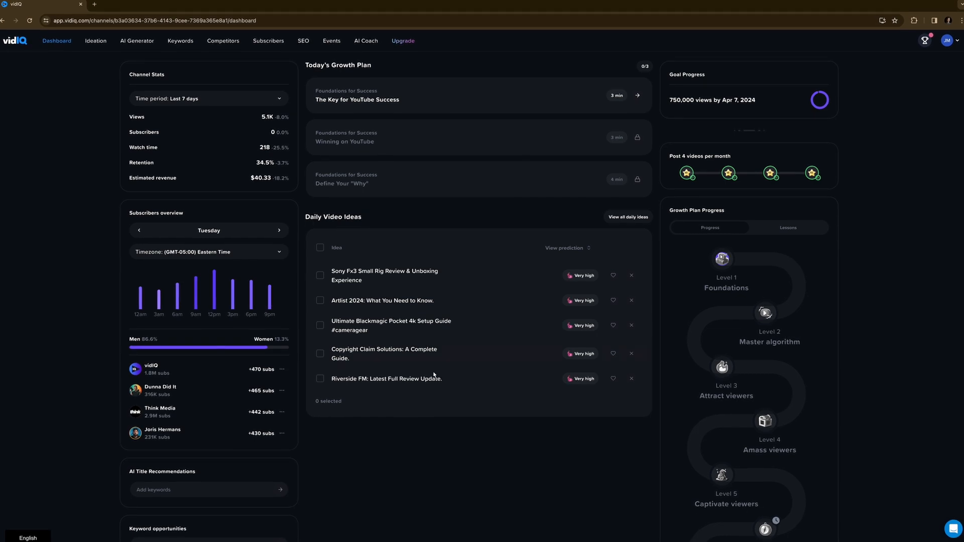Go to previous day in Subscribers overview
The height and width of the screenshot is (542, 964).
[x=139, y=230]
